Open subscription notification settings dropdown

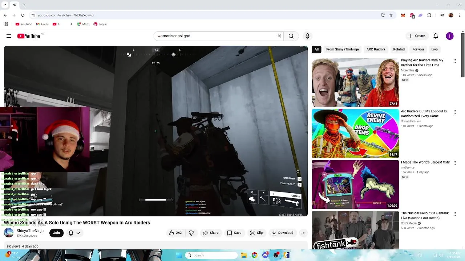74,233
